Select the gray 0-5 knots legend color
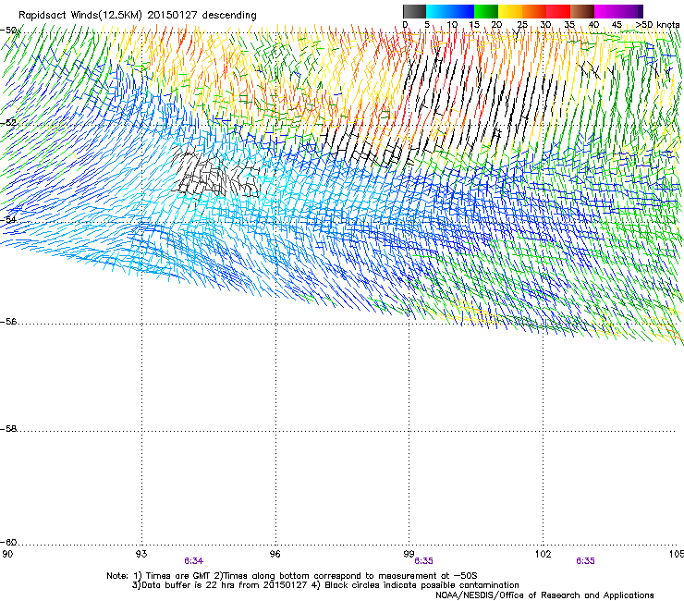The height and width of the screenshot is (601, 684). [x=414, y=11]
